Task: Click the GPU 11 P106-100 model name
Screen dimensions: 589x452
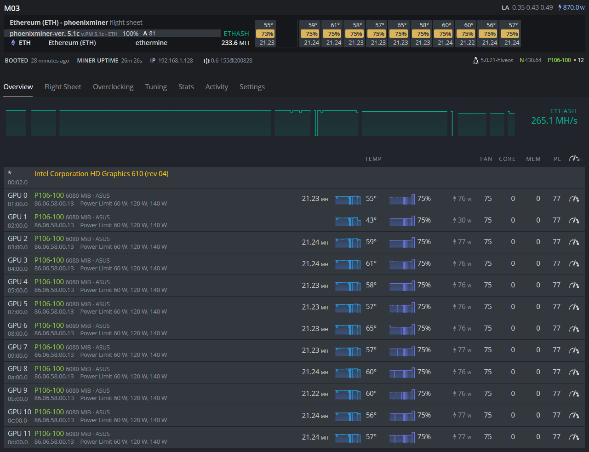Action: pyautogui.click(x=49, y=434)
